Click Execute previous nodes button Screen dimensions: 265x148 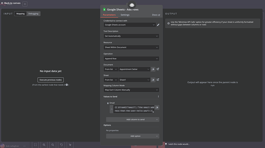50,80
